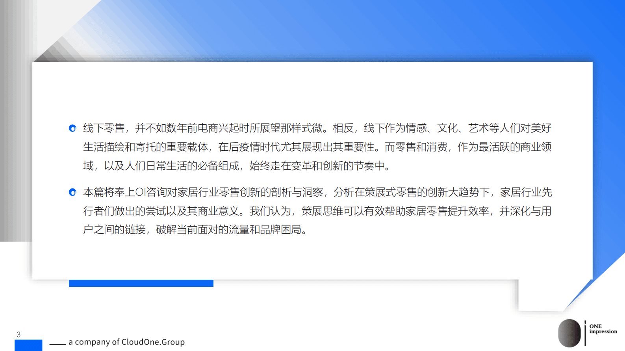This screenshot has width=625, height=351.
Task: Select the line starting with 线下零售，并不如数年前
Action: pyautogui.click(x=317, y=128)
